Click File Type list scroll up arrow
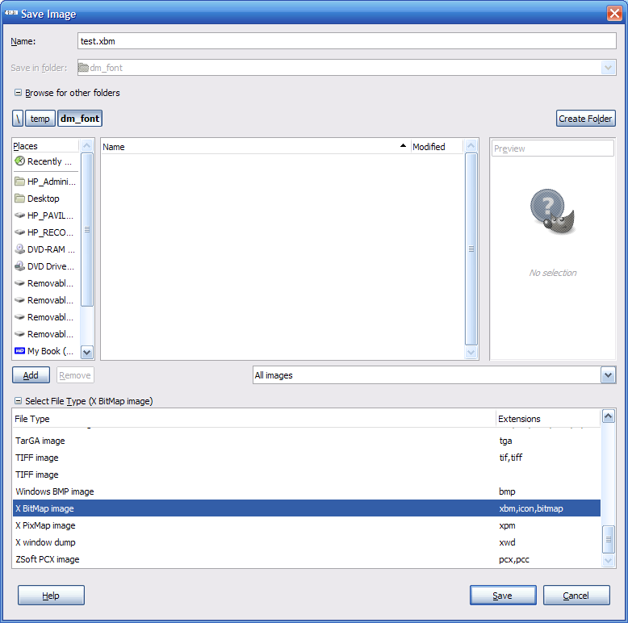Screen dimensions: 628x623 pyautogui.click(x=609, y=416)
